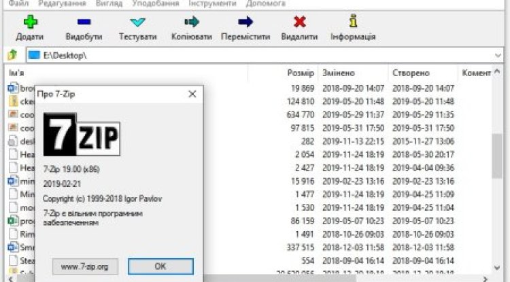
Task: Click the created date 2018-05-30 20:17
Action: (423, 155)
